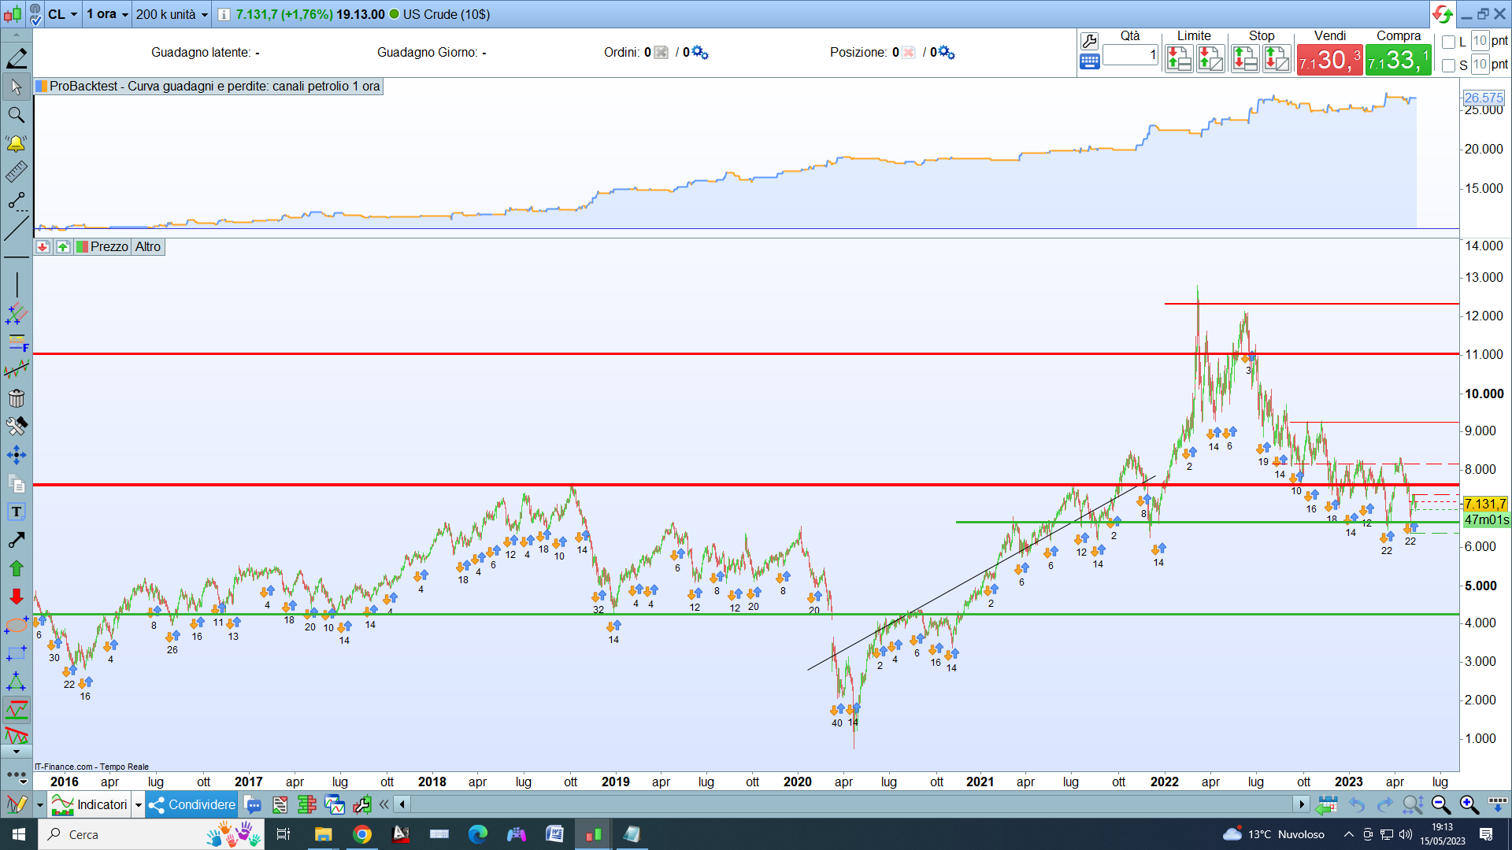Screen dimensions: 1512x850
Task: Select the ellipse drawing tool
Action: [17, 626]
